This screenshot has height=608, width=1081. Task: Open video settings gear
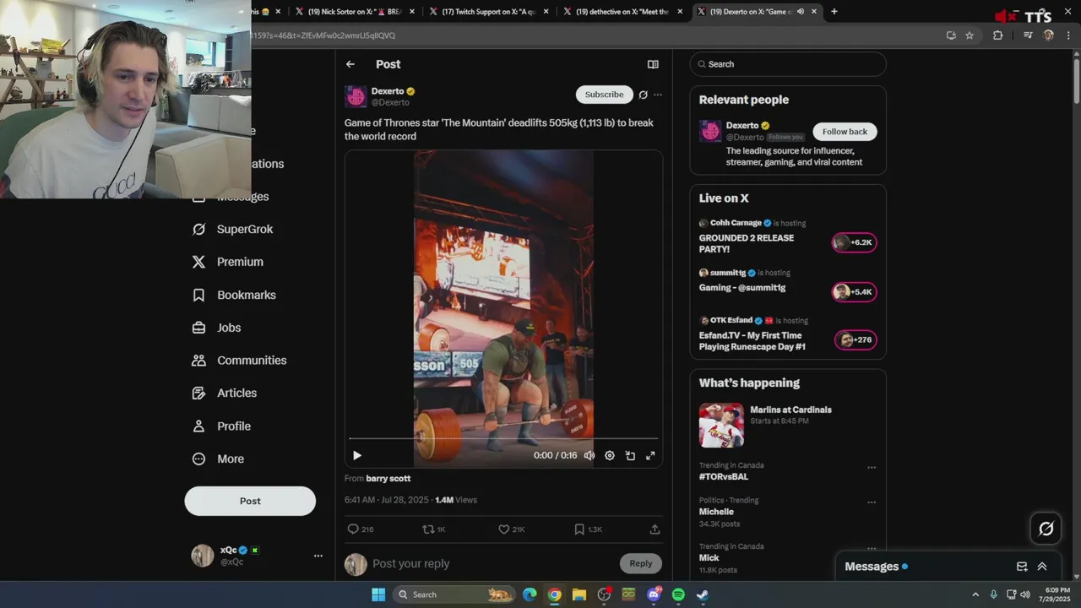(610, 455)
